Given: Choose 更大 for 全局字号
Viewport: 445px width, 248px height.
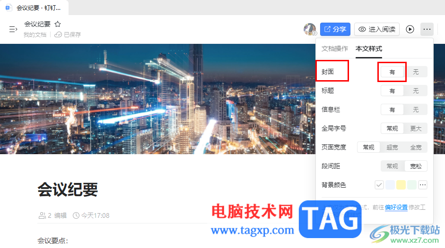Looking at the screenshot, I should 416,129.
